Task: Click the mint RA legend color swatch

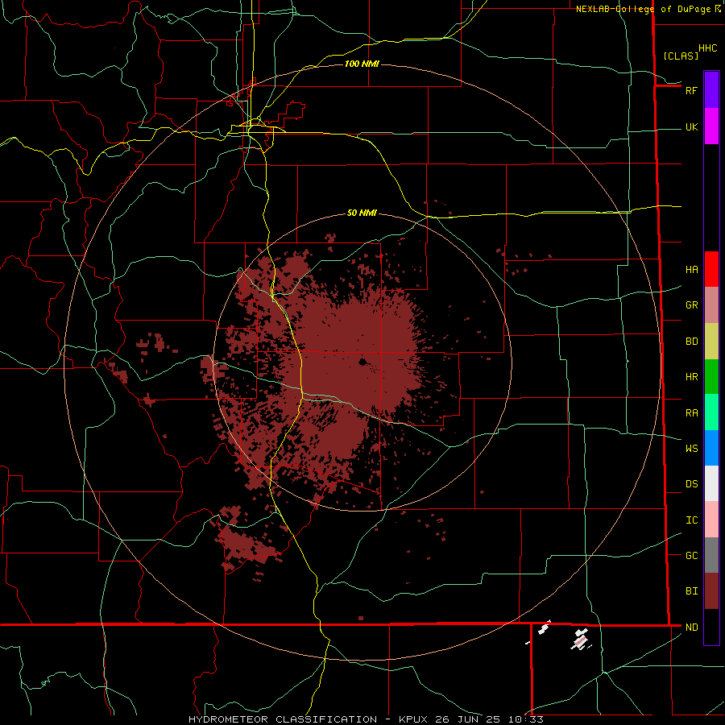Action: pyautogui.click(x=711, y=412)
